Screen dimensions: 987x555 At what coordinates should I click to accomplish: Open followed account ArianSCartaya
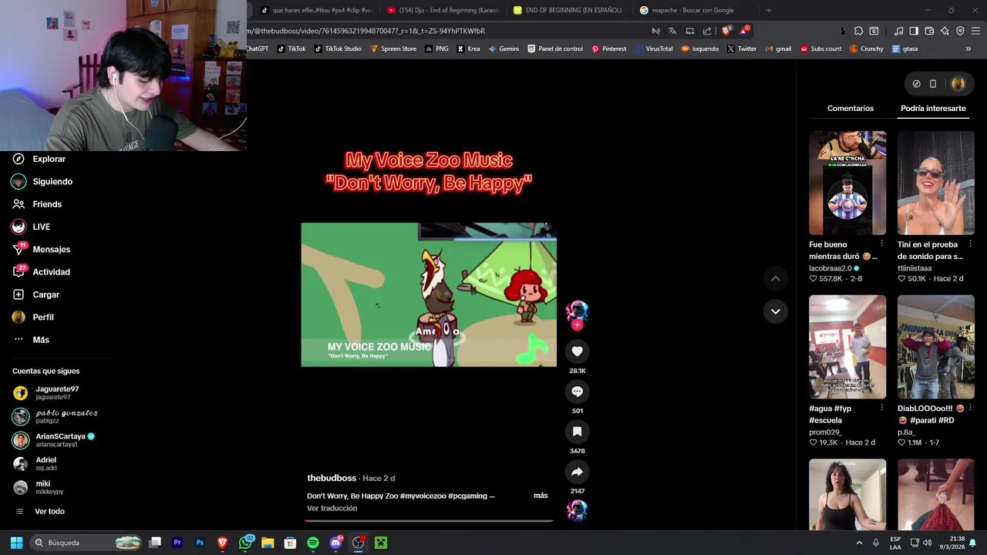[54, 440]
